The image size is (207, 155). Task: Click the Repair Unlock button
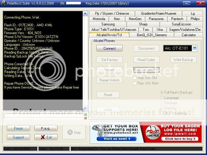(x=109, y=80)
